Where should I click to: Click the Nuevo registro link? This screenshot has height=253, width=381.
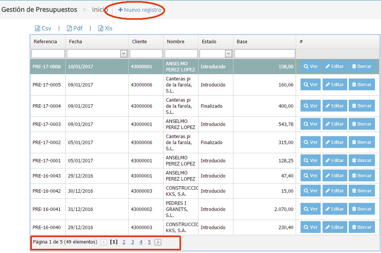[x=140, y=10]
